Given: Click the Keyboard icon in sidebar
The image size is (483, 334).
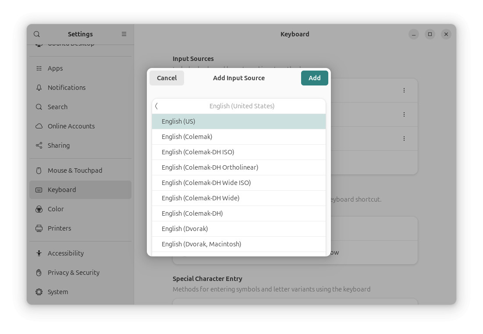Looking at the screenshot, I should pyautogui.click(x=39, y=190).
